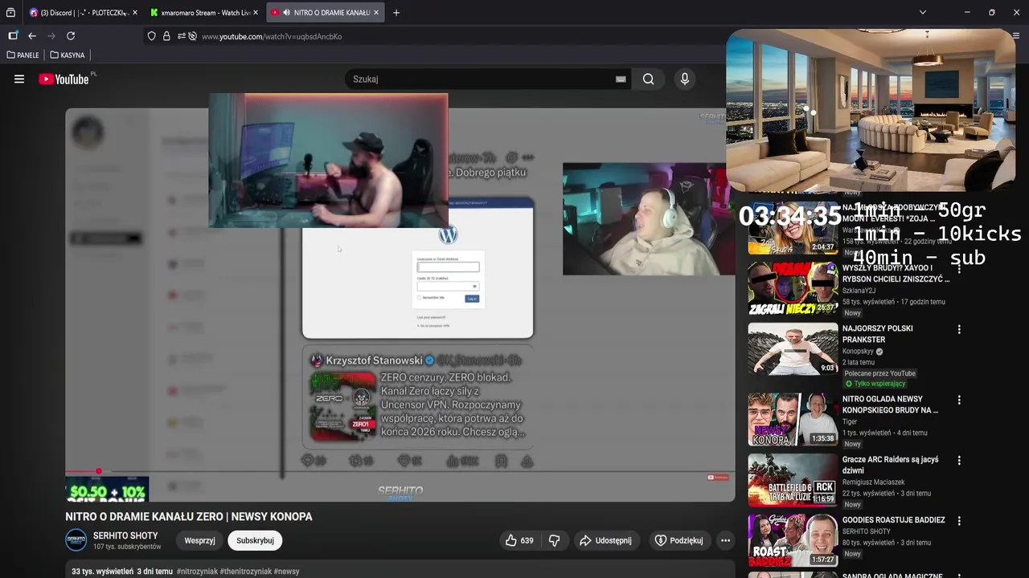Open the SERHITO SHOTY channel name link
This screenshot has height=578, width=1029.
(x=125, y=535)
